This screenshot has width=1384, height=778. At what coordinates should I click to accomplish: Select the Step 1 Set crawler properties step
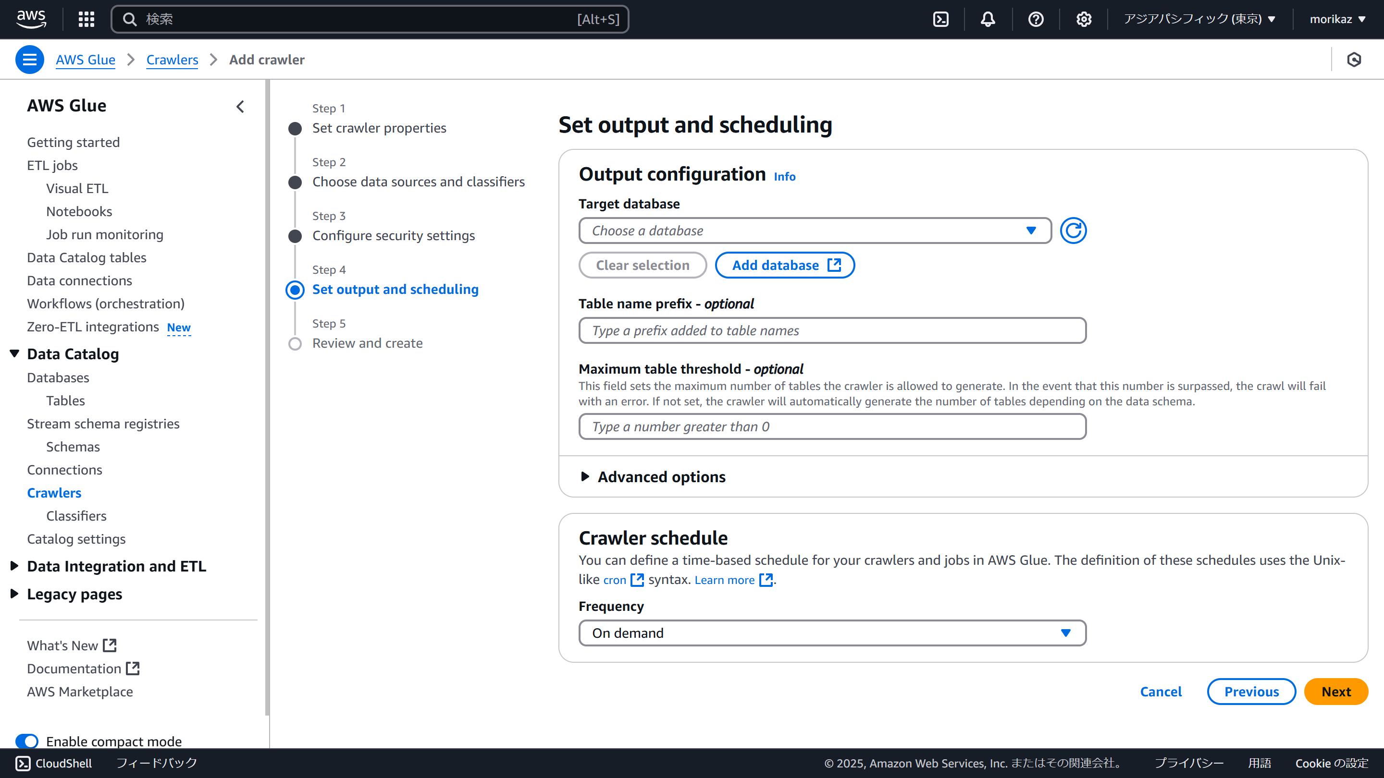coord(379,128)
